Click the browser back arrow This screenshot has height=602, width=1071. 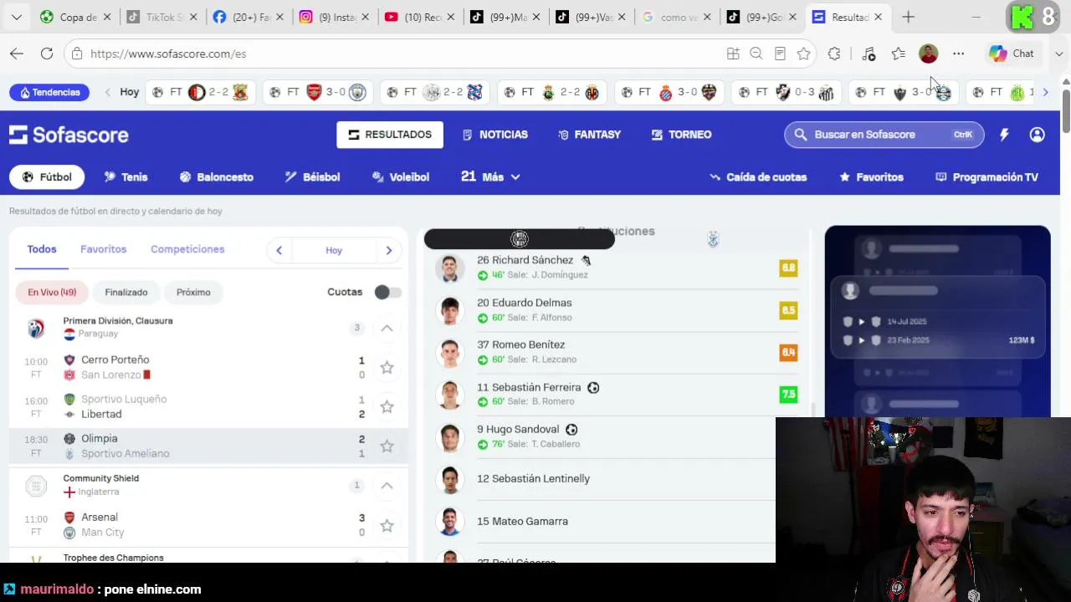(17, 54)
